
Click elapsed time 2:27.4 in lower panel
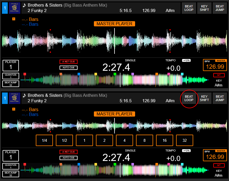(x=116, y=158)
